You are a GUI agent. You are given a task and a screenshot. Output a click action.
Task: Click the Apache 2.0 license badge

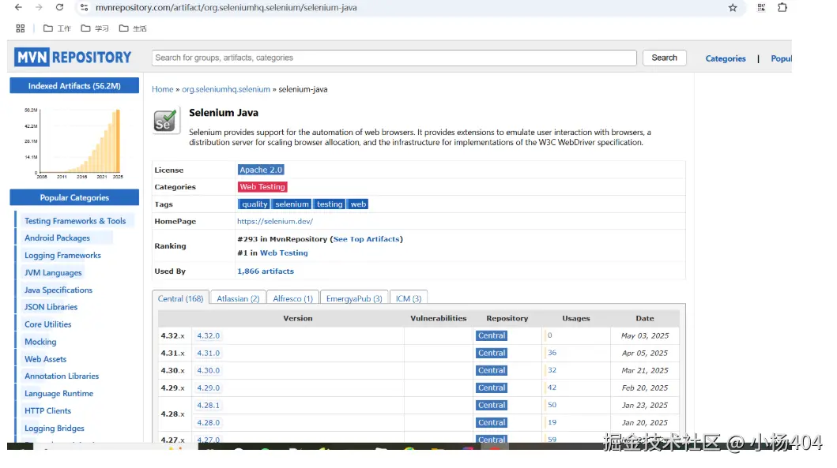[x=261, y=170]
